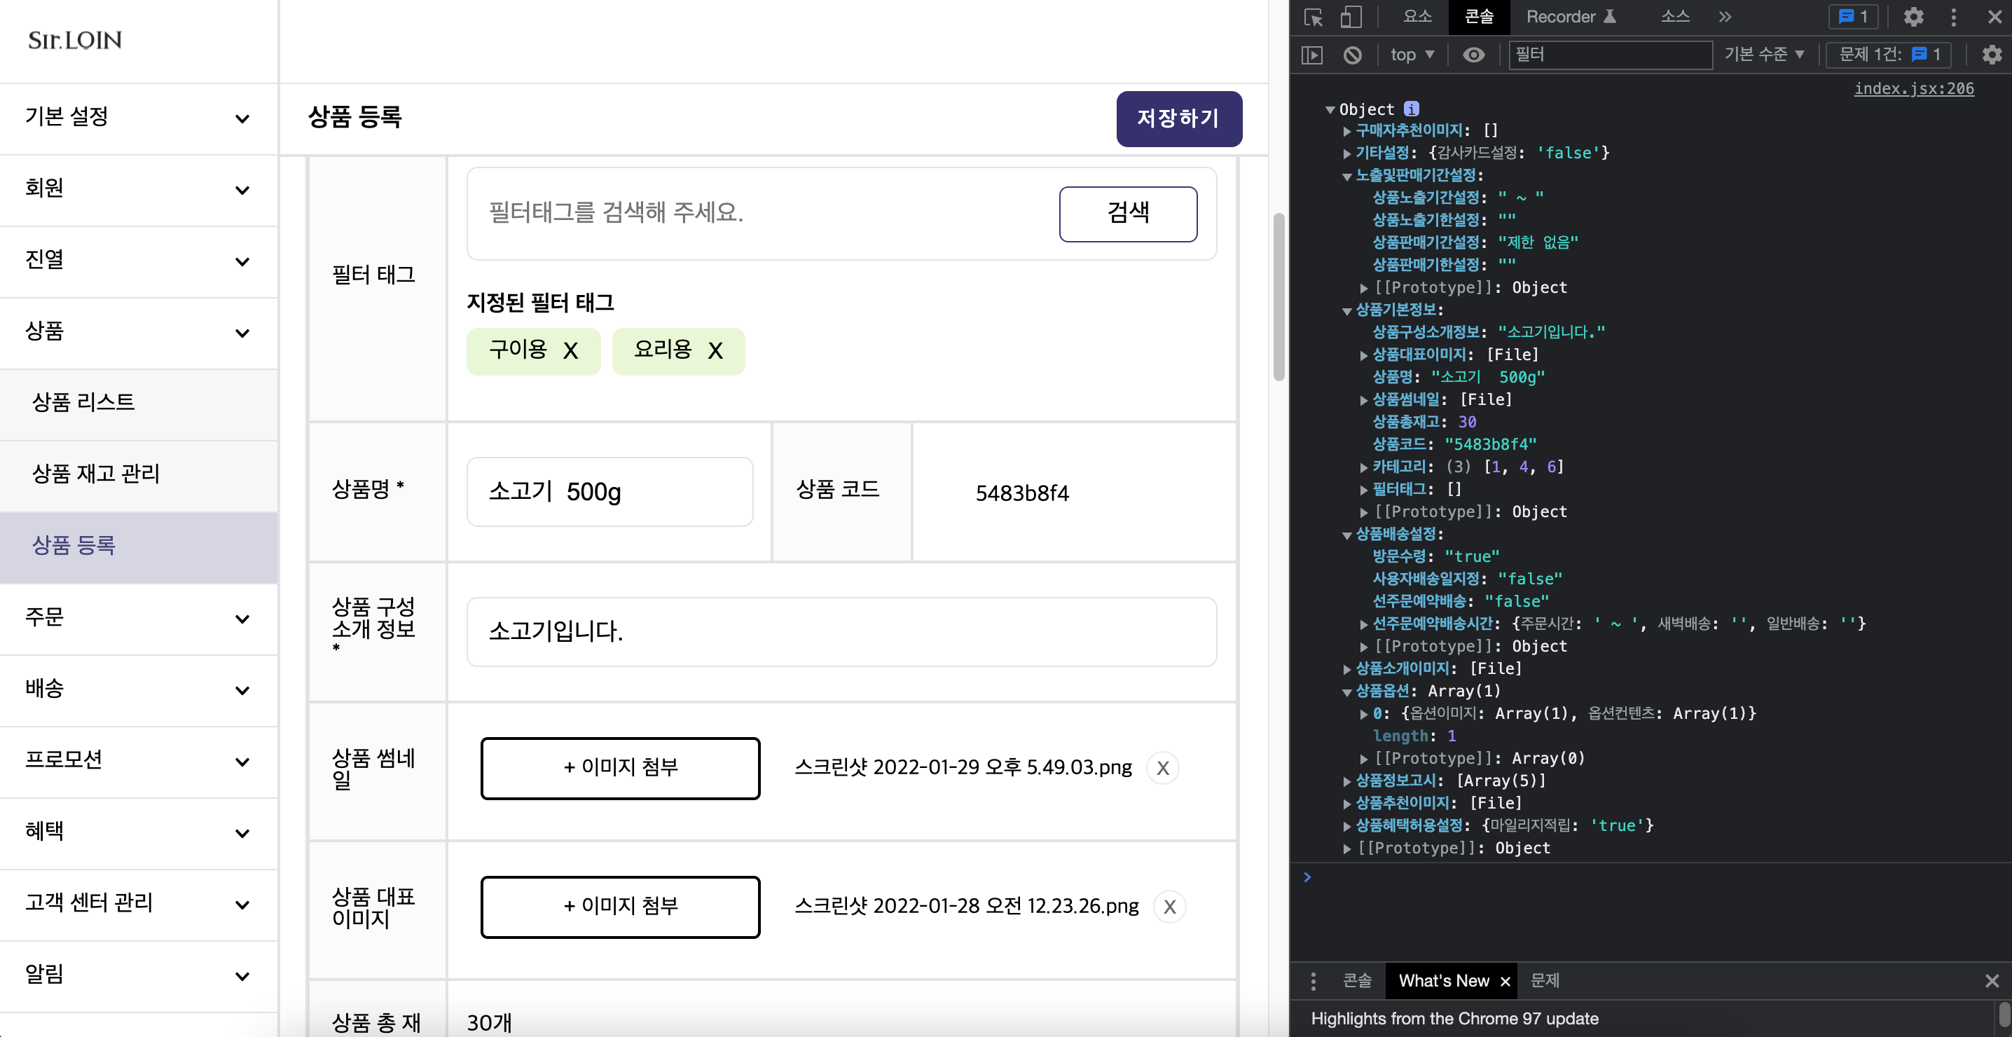
Task: Click the 저장하기 save button
Action: [1178, 119]
